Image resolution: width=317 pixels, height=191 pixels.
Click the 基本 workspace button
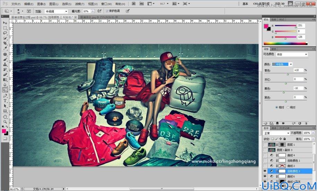245,4
